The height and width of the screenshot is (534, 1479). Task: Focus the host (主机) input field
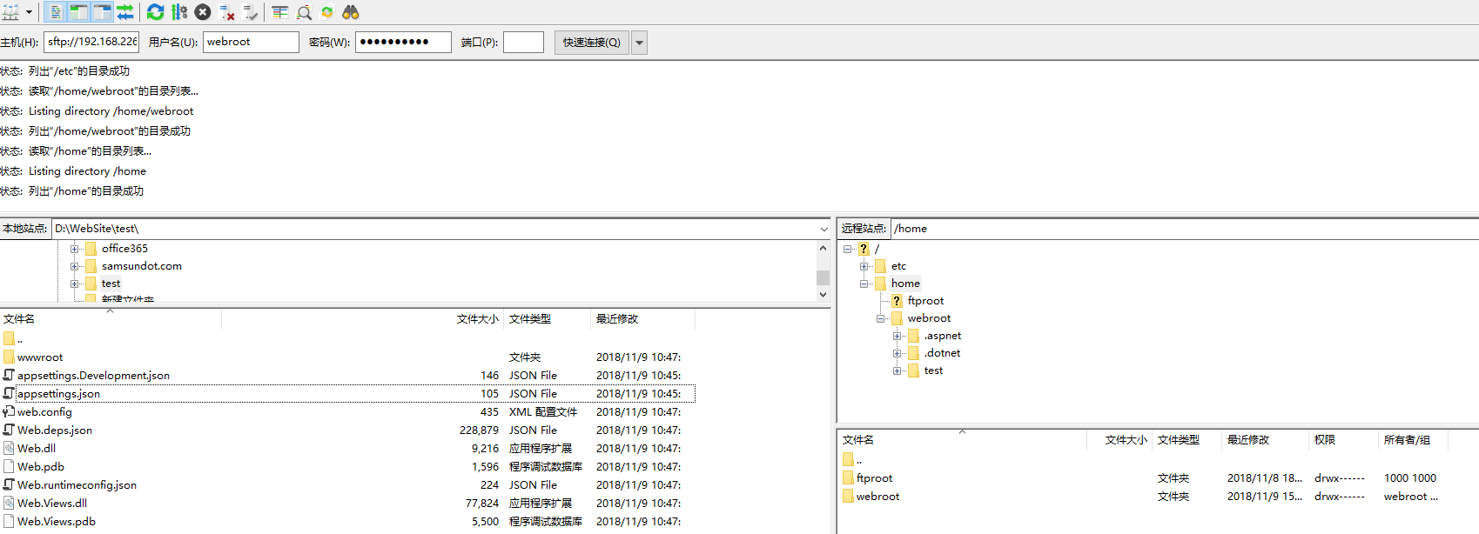coord(91,42)
